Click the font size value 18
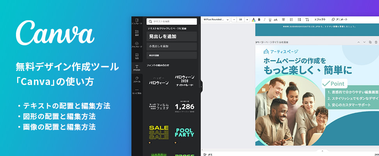 241,19
